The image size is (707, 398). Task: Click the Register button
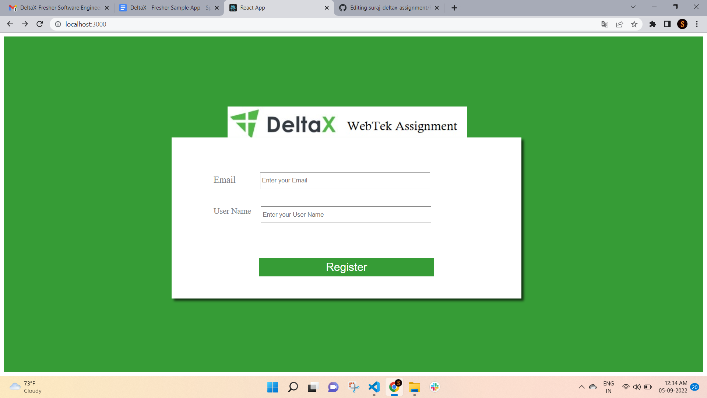pyautogui.click(x=347, y=267)
